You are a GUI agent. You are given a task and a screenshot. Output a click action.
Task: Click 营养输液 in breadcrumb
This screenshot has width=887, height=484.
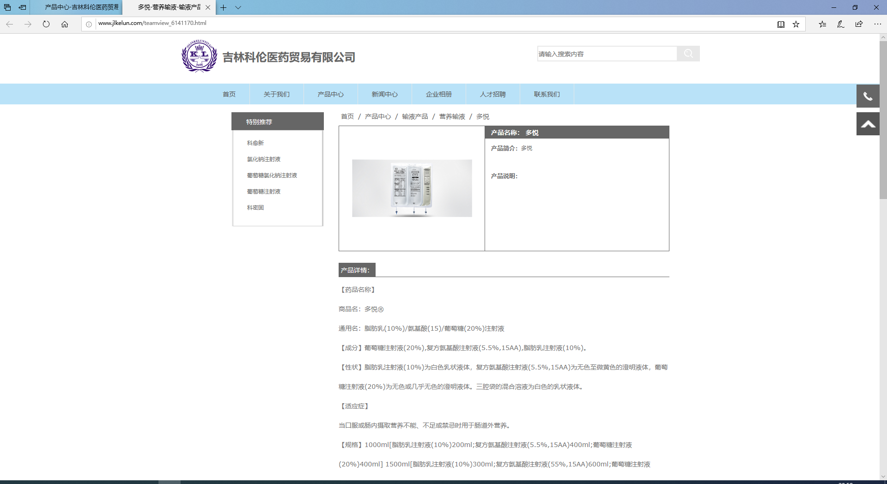pyautogui.click(x=452, y=116)
